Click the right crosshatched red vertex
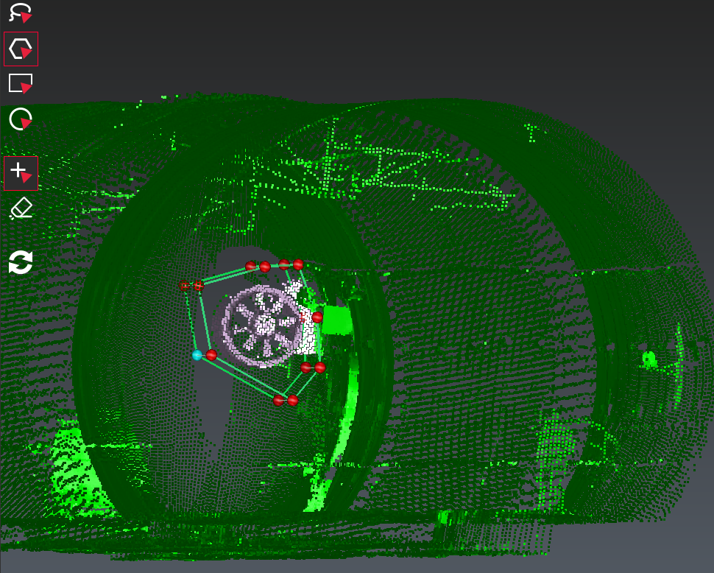The image size is (714, 573). pyautogui.click(x=198, y=285)
